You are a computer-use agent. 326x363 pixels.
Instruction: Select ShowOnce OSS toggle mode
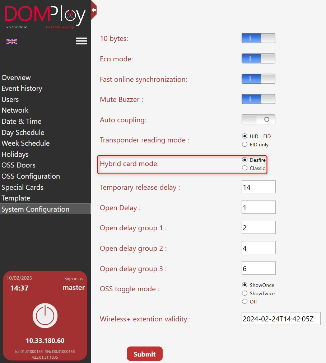(244, 285)
